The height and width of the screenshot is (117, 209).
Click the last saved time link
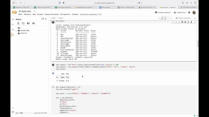(x=91, y=14)
